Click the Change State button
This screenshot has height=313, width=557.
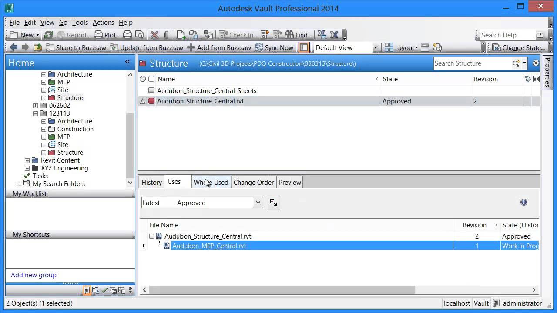(519, 47)
